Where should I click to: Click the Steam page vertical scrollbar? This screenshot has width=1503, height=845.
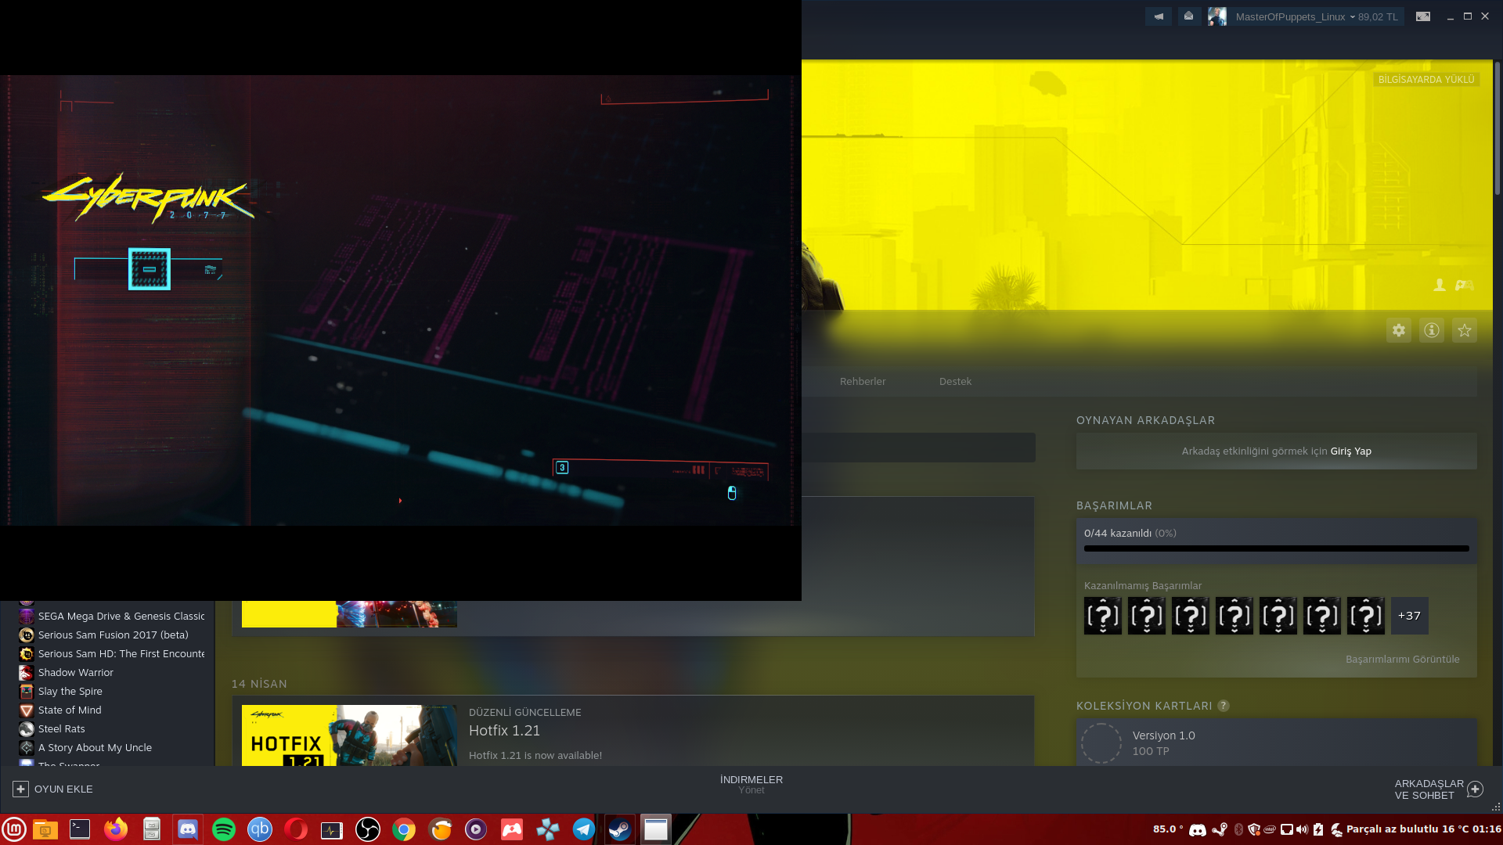[1497, 129]
